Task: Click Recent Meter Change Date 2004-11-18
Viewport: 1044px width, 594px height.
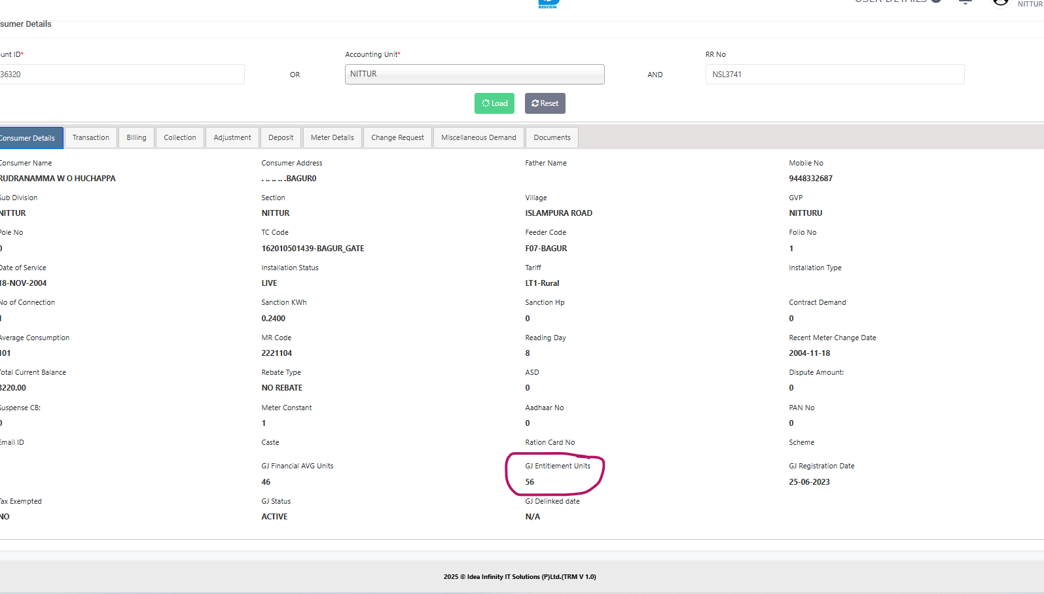Action: 810,353
